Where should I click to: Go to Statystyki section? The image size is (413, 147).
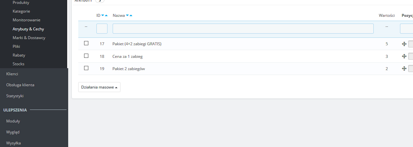point(15,96)
